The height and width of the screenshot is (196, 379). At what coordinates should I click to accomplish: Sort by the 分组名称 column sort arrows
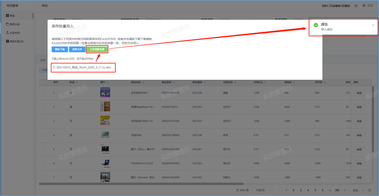pyautogui.click(x=235, y=82)
